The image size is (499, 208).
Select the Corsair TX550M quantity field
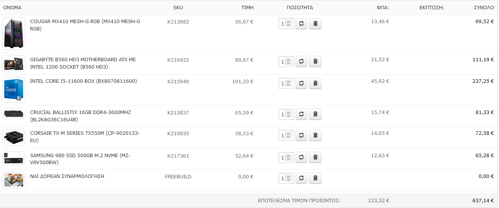click(286, 136)
